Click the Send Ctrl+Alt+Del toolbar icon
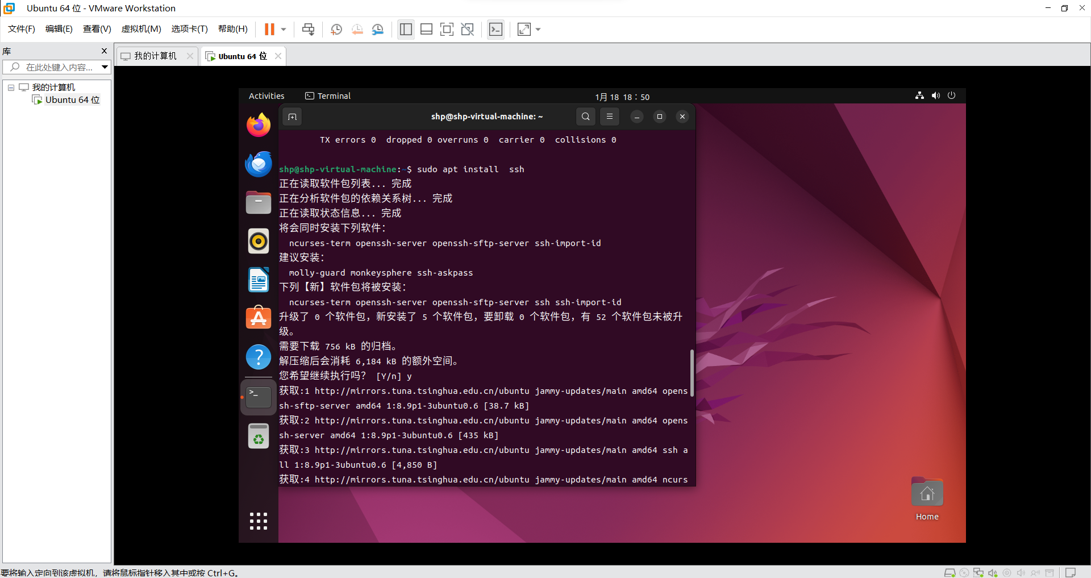Image resolution: width=1091 pixels, height=578 pixels. [309, 29]
